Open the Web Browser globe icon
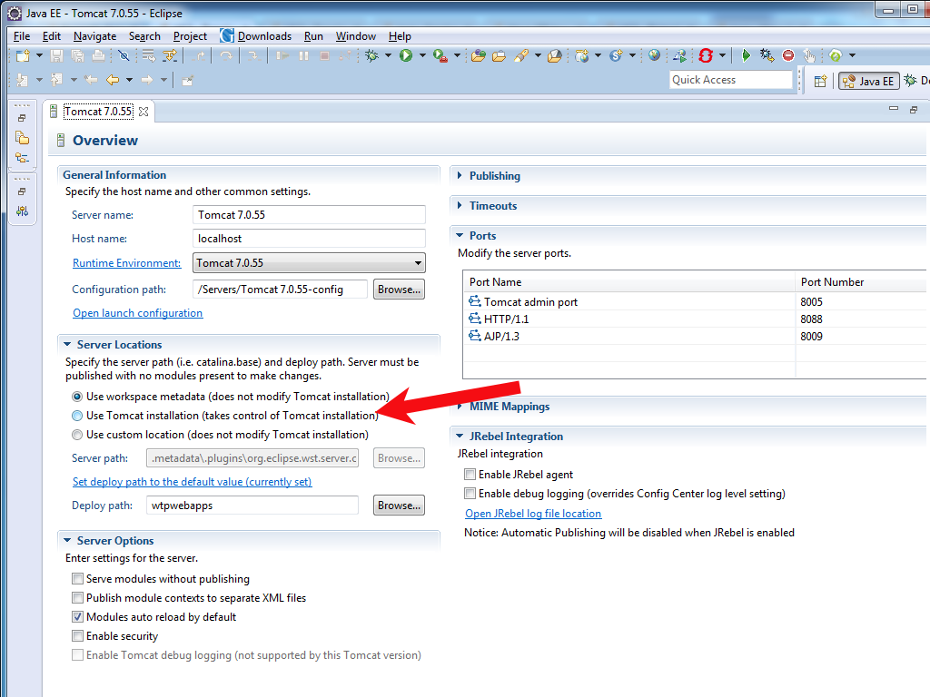Image resolution: width=930 pixels, height=697 pixels. click(x=654, y=55)
